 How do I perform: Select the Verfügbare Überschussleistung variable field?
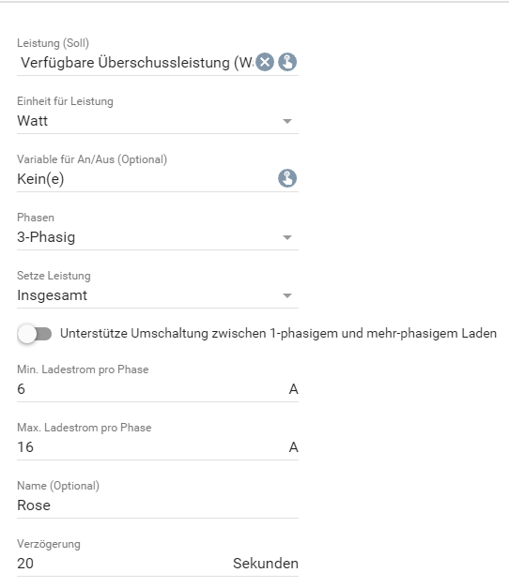click(137, 63)
